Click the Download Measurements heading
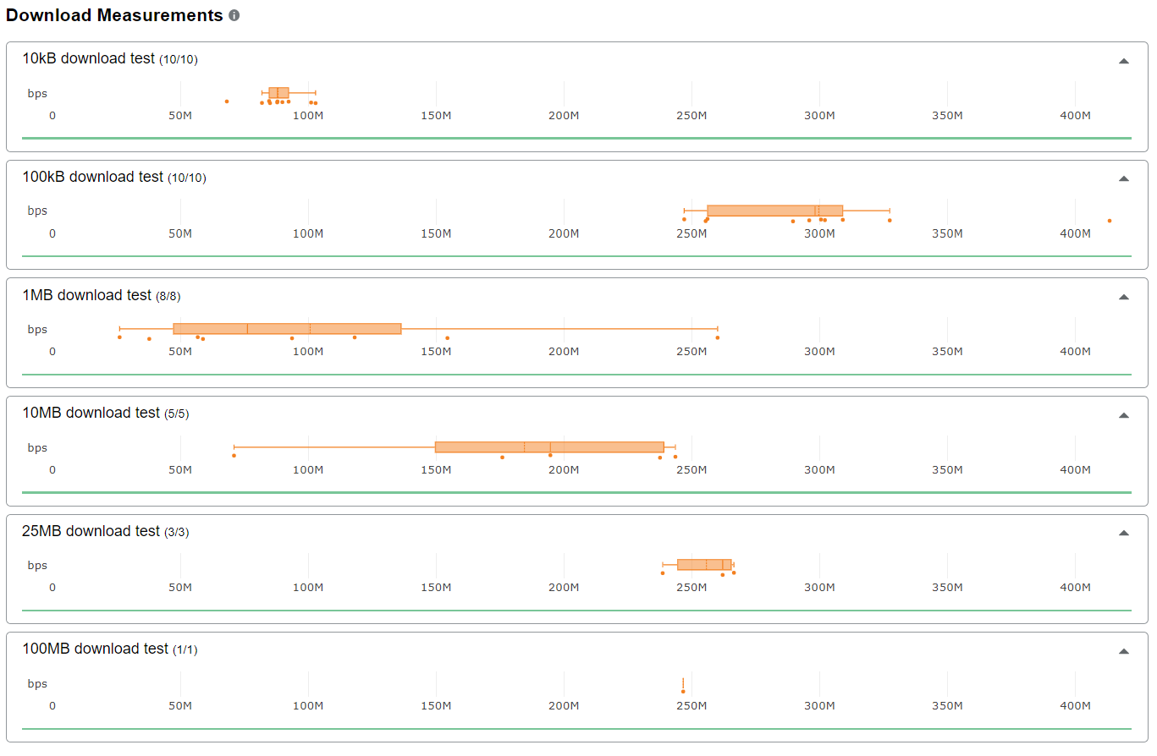 coord(114,15)
